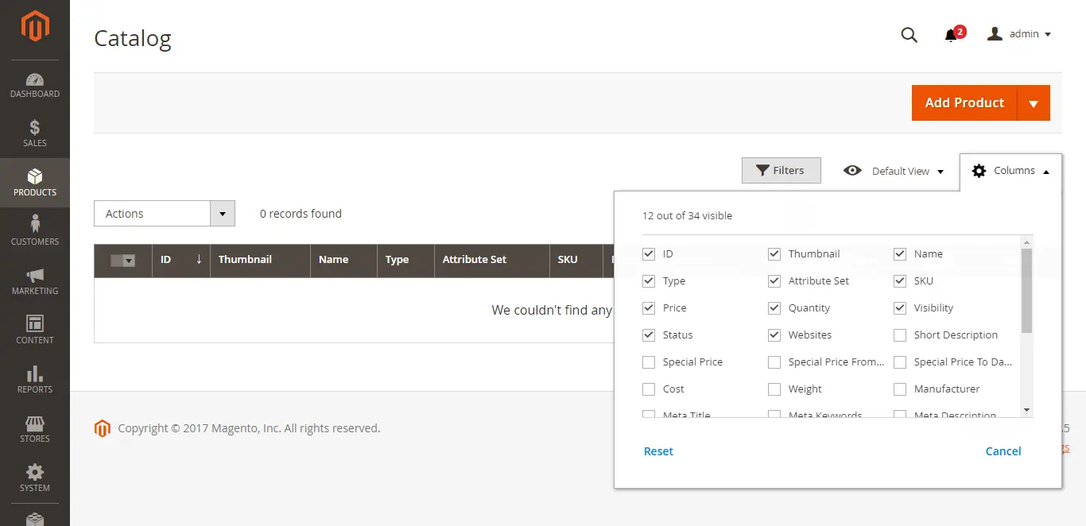Click the search magnifier icon
The width and height of the screenshot is (1086, 526).
pos(909,34)
